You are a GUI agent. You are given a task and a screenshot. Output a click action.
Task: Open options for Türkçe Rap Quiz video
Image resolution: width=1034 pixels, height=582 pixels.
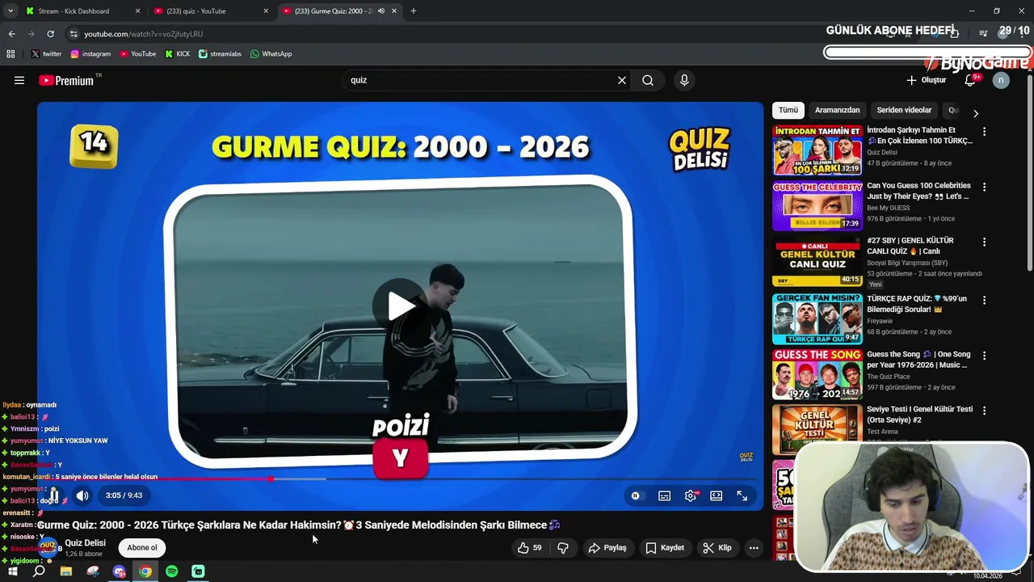point(984,300)
